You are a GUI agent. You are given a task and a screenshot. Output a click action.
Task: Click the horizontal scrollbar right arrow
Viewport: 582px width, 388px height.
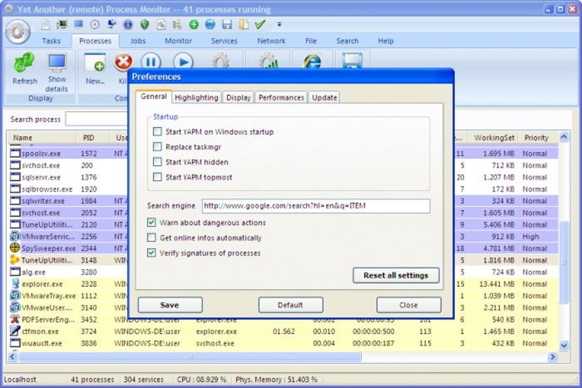[552, 357]
